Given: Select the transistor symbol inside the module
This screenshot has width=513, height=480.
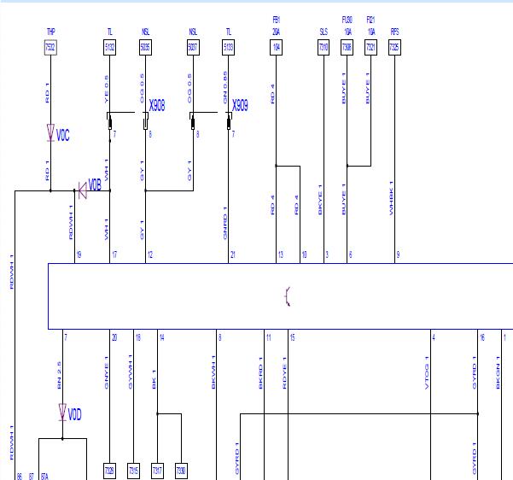Looking at the screenshot, I should 288,296.
